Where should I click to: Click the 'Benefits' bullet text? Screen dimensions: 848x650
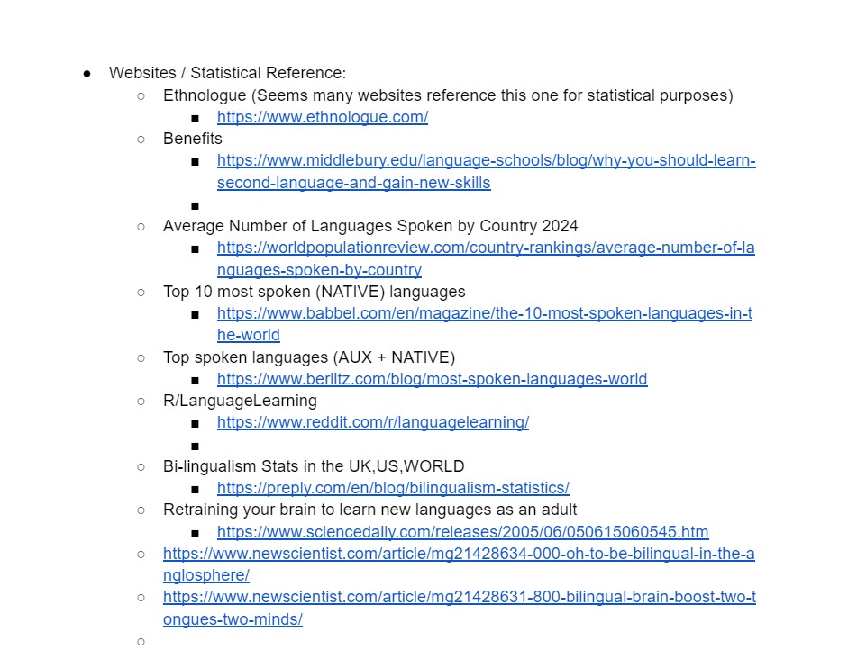coord(193,139)
